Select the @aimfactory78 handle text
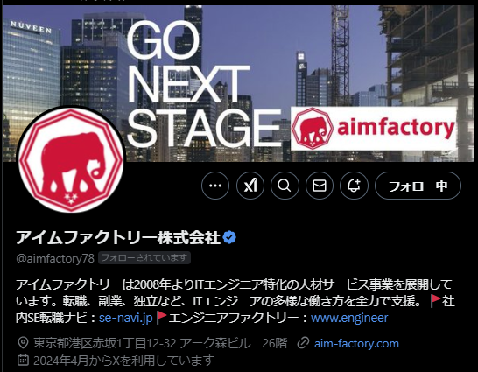 [x=55, y=258]
